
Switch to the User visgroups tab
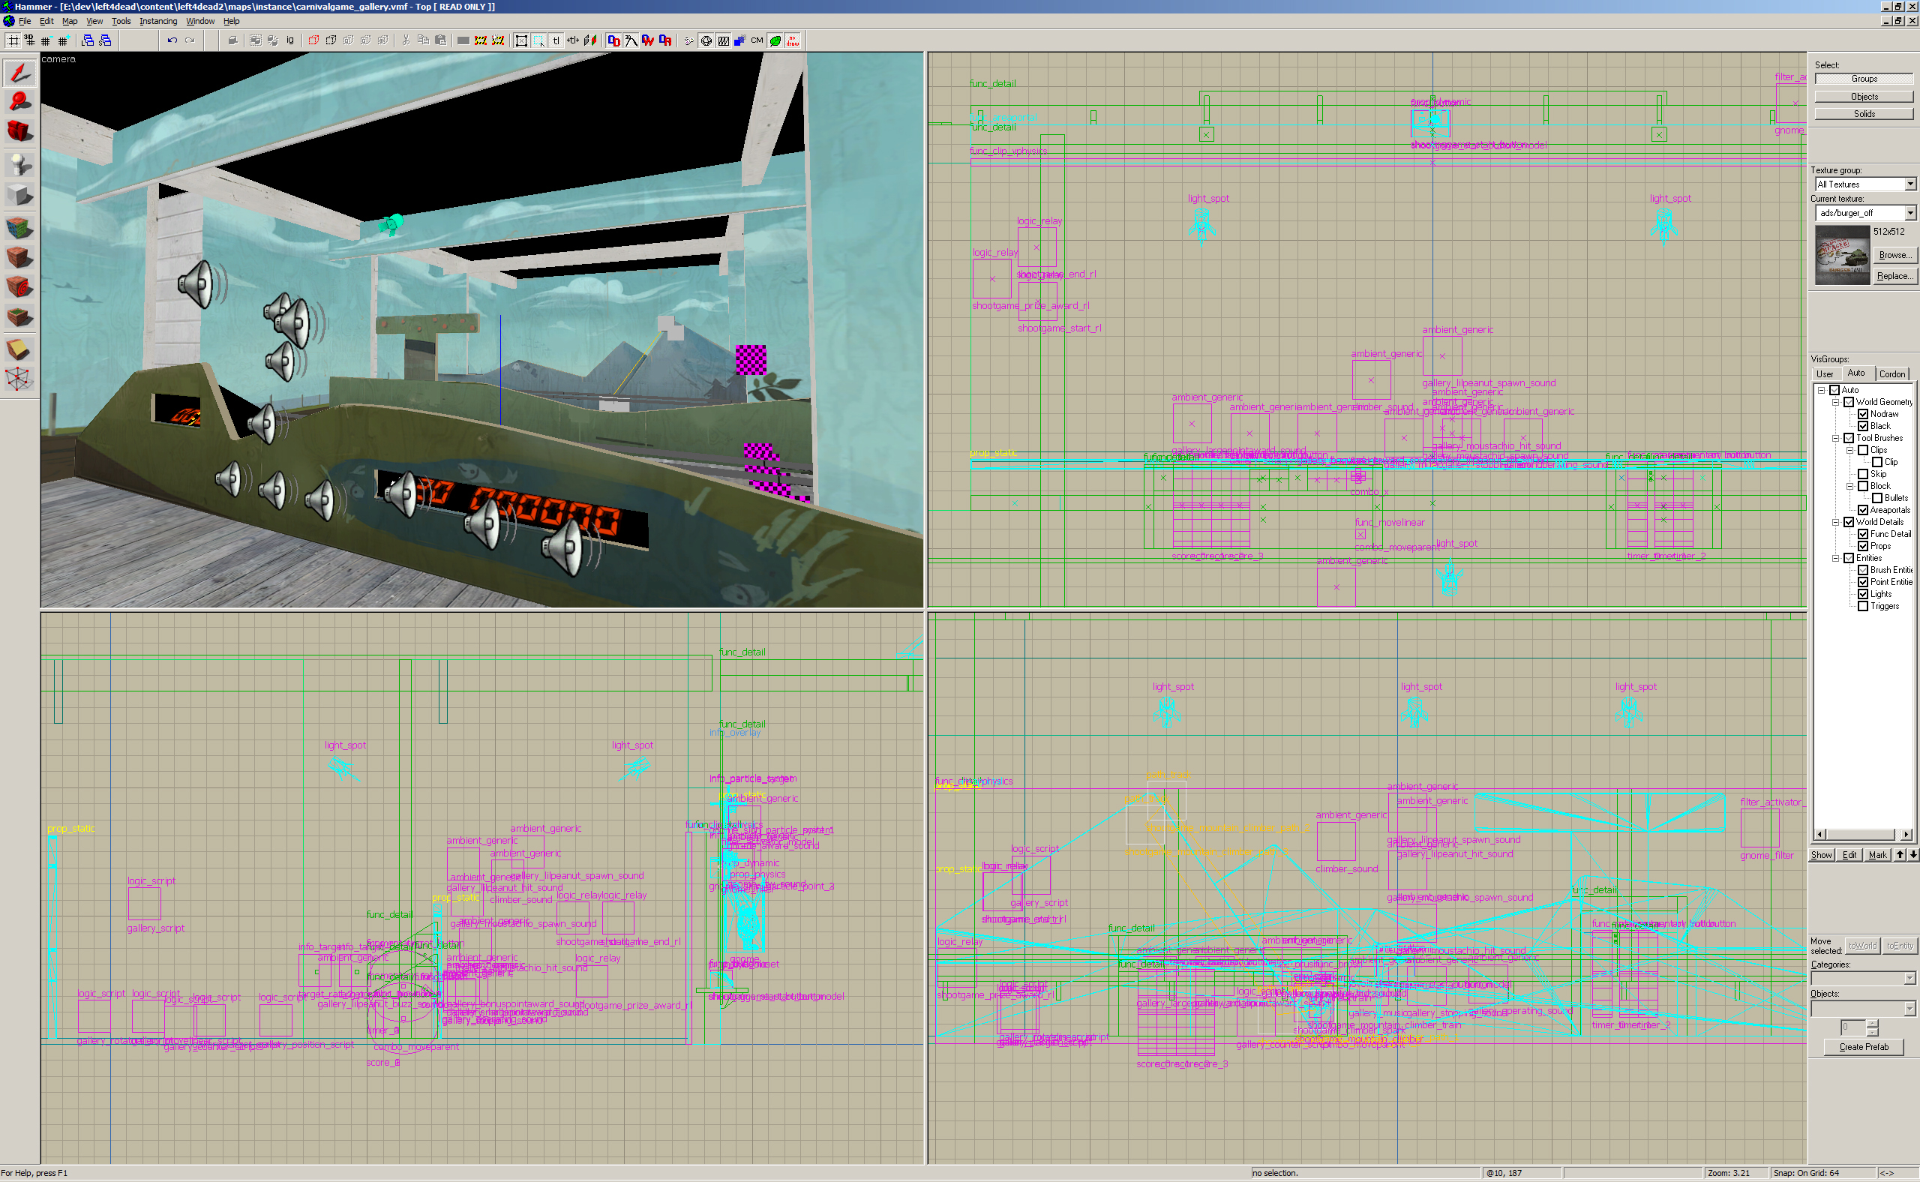click(1825, 373)
